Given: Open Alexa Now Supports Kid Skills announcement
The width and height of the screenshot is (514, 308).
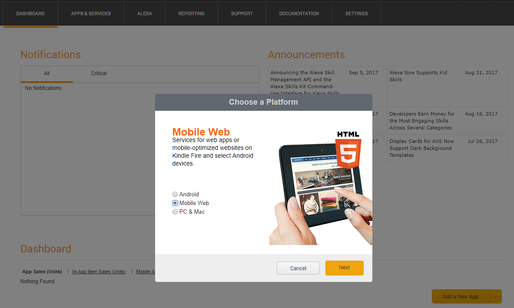Looking at the screenshot, I should tap(418, 76).
